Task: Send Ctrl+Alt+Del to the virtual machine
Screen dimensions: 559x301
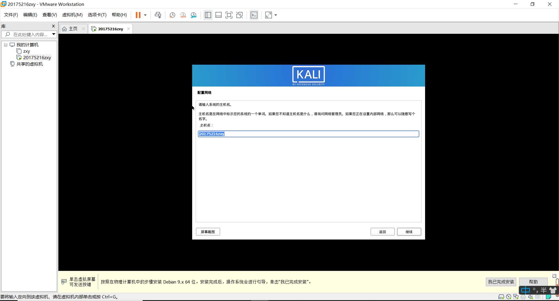Action: tap(158, 15)
